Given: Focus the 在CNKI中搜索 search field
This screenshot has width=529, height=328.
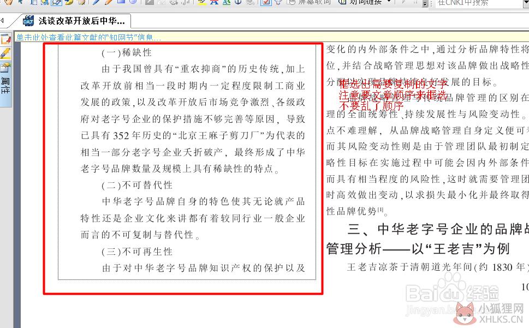Looking at the screenshot, I should [478, 3].
